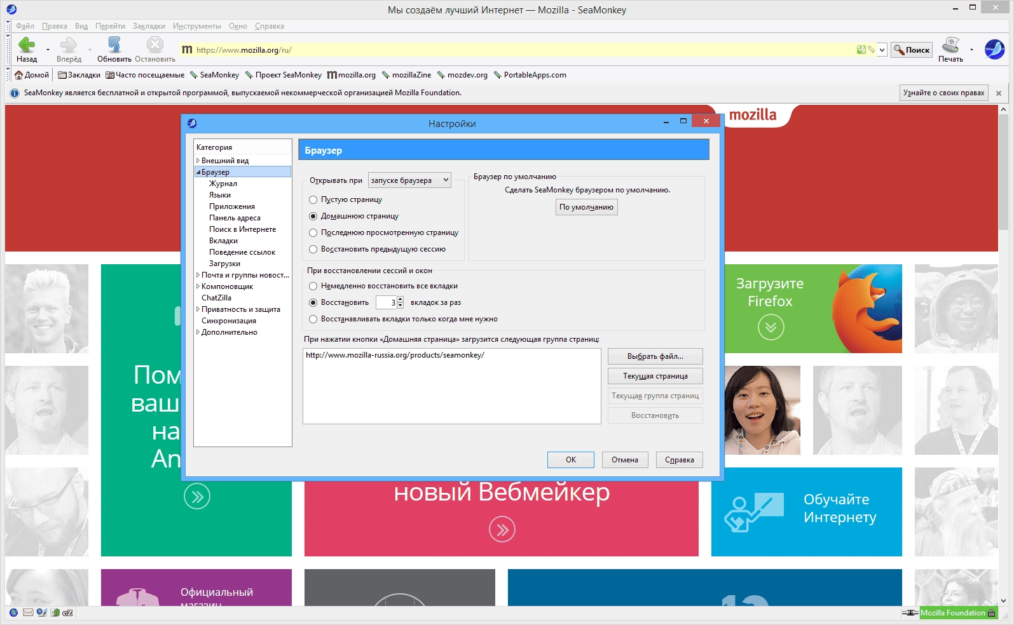The image size is (1014, 625).
Task: Select the Пустую страницу radio option
Action: 313,200
